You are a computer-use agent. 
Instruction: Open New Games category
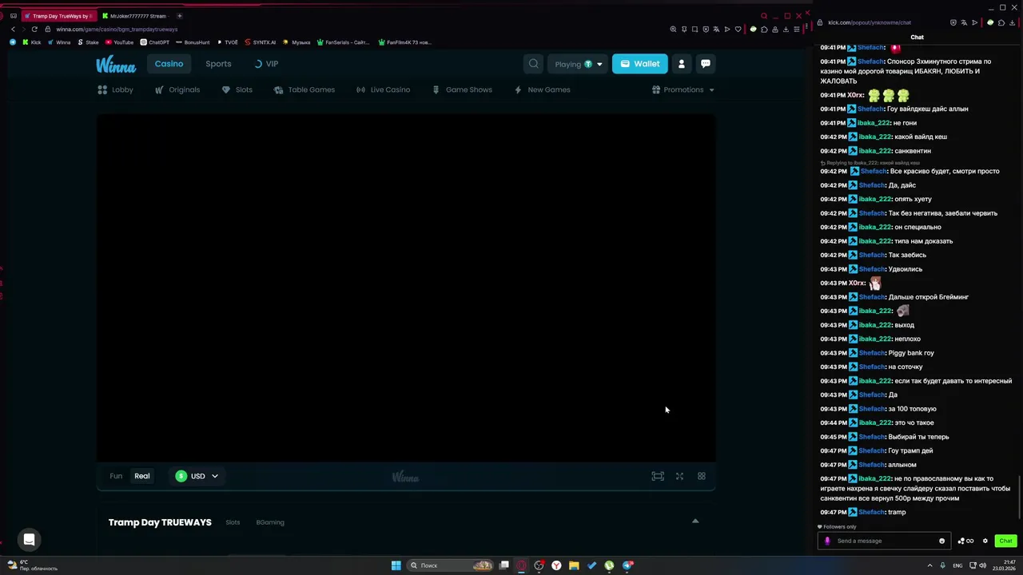coord(542,89)
